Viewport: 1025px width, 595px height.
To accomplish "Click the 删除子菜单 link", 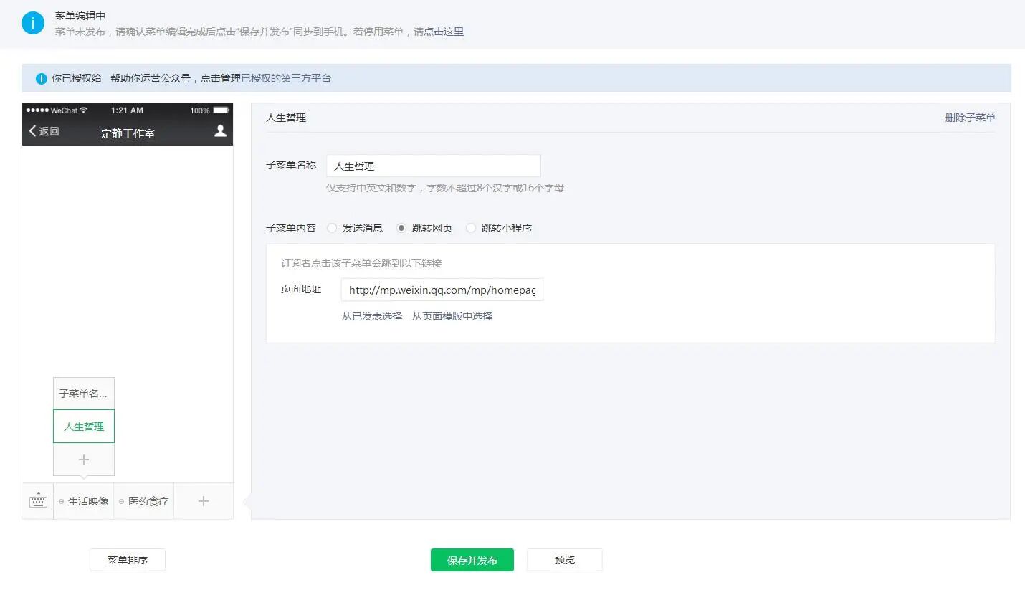I will click(x=970, y=118).
